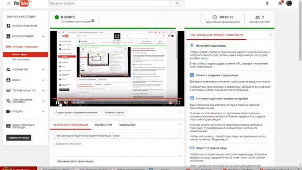The width and height of the screenshot is (302, 170).
Task: Open the notifications bell
Action: tap(280, 3)
